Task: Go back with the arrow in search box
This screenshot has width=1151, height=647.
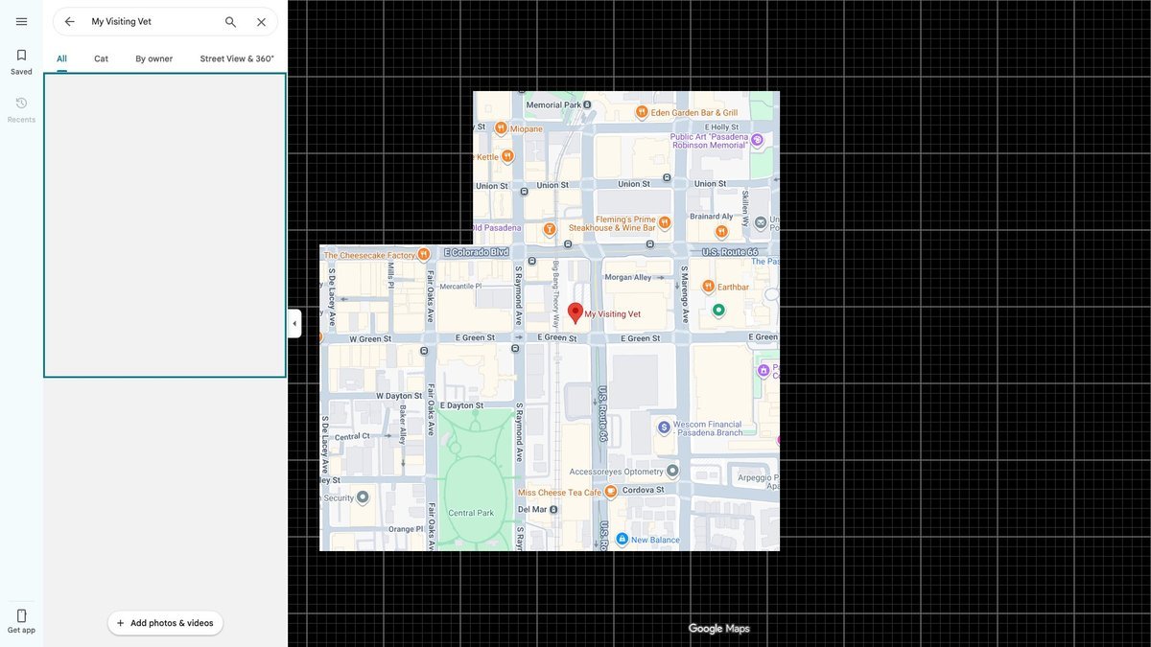Action: coord(69,21)
